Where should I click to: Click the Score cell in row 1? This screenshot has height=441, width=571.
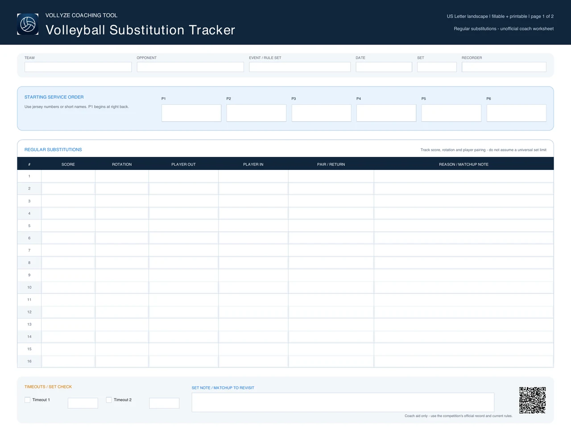(x=68, y=176)
